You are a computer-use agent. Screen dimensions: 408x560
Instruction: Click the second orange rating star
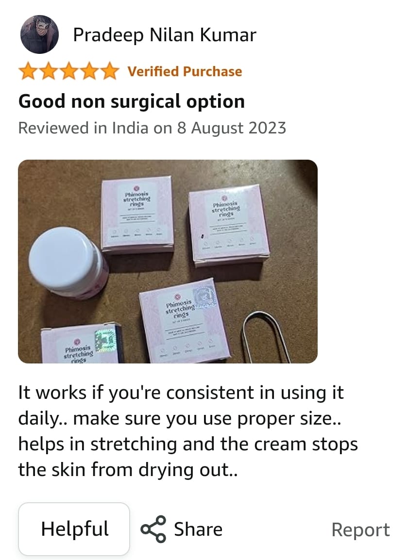pos(49,71)
